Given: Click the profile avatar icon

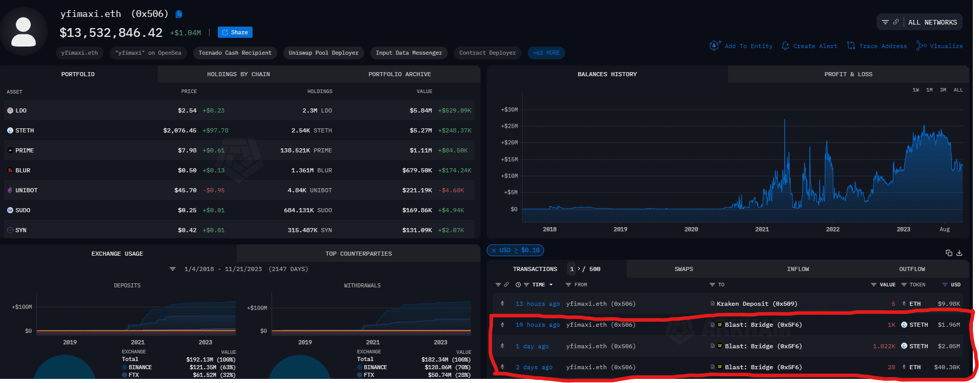Looking at the screenshot, I should coord(24,31).
